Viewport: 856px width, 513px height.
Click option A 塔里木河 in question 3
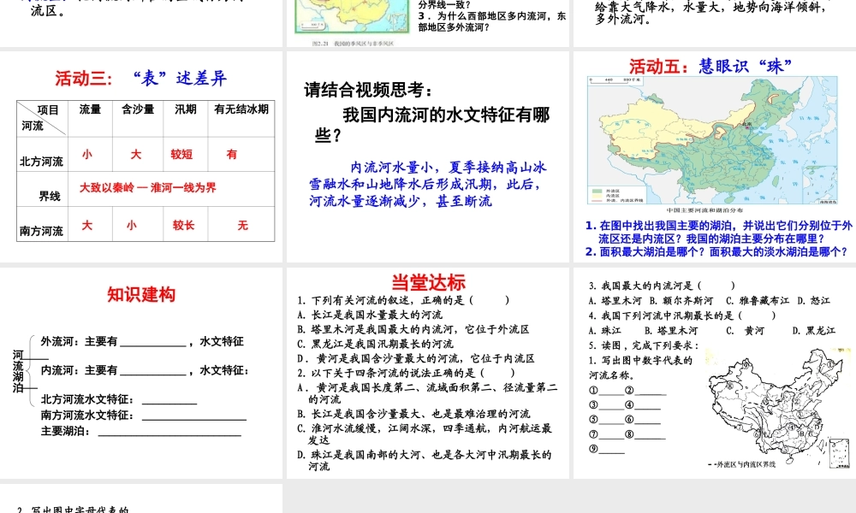615,301
